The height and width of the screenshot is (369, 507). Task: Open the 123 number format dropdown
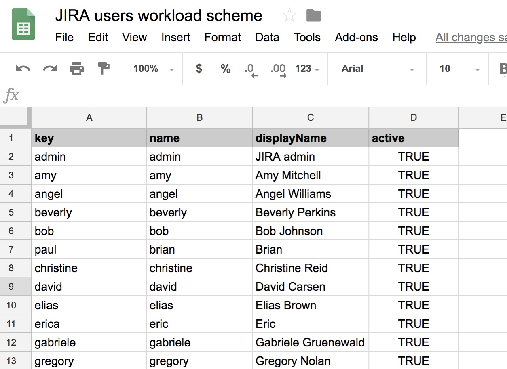click(x=307, y=69)
